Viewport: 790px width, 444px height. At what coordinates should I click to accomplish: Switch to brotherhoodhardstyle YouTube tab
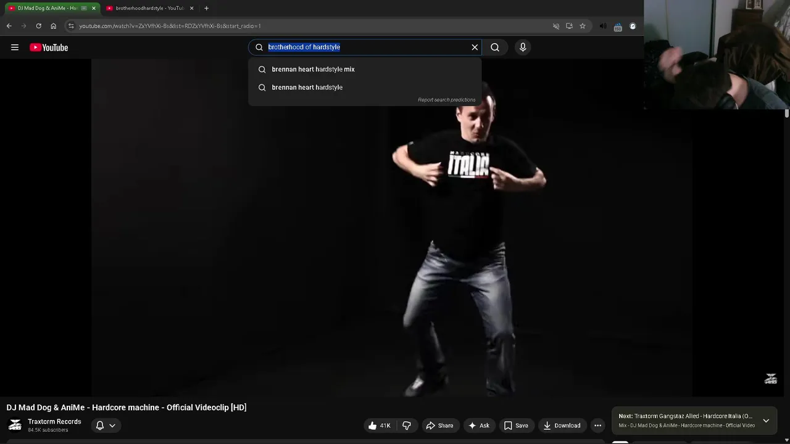click(150, 8)
